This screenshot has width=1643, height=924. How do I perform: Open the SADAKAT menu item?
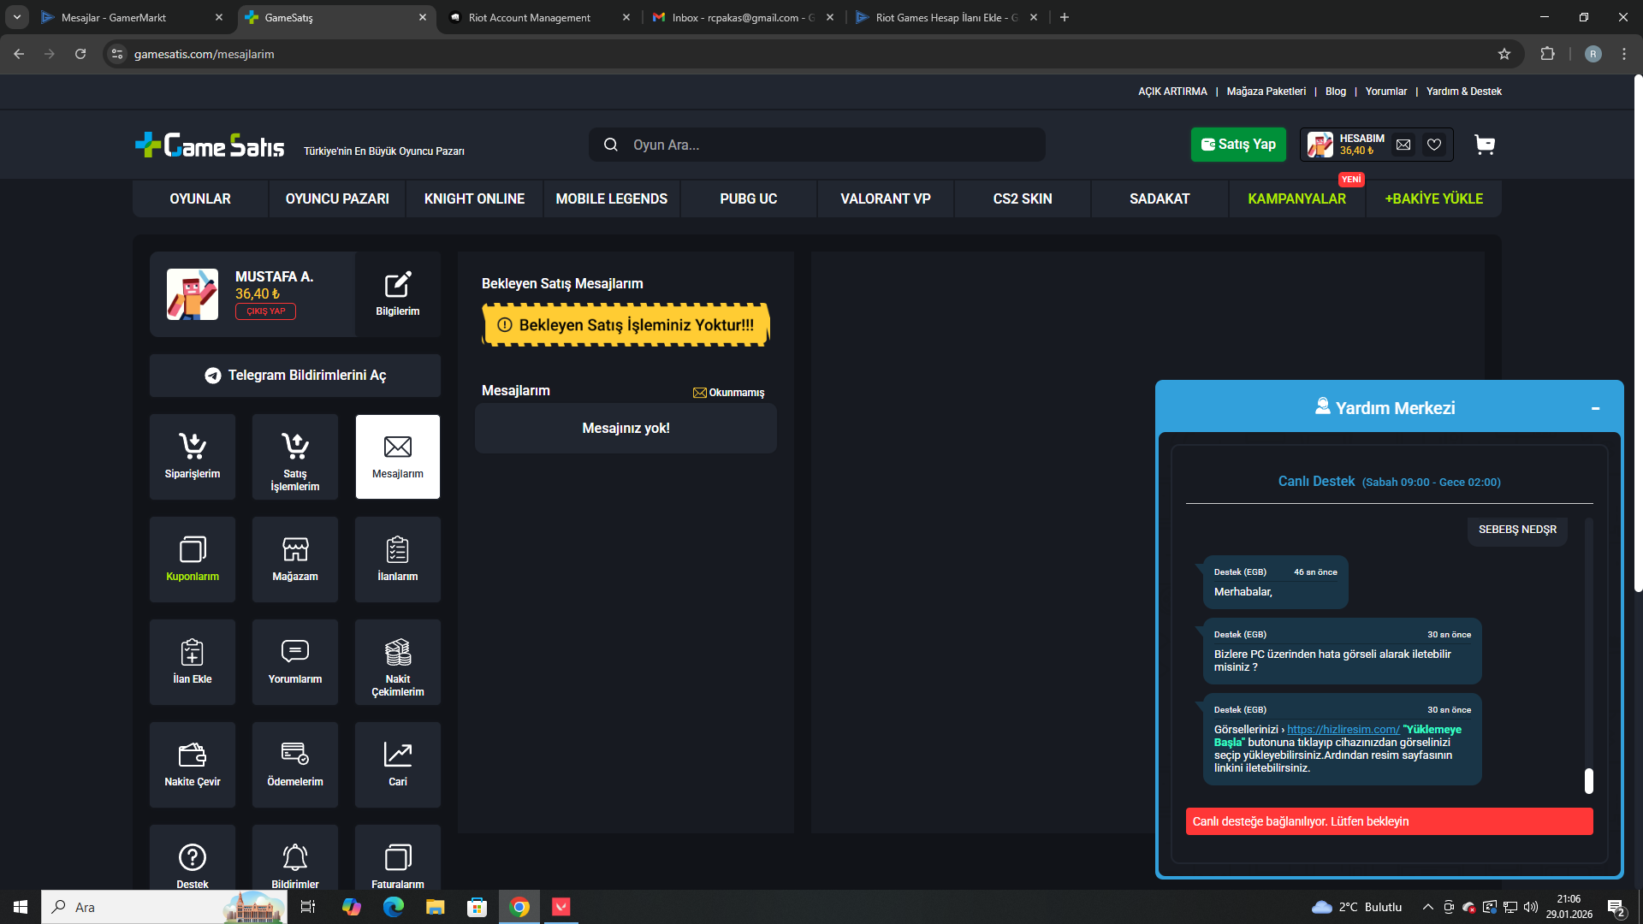(1160, 198)
